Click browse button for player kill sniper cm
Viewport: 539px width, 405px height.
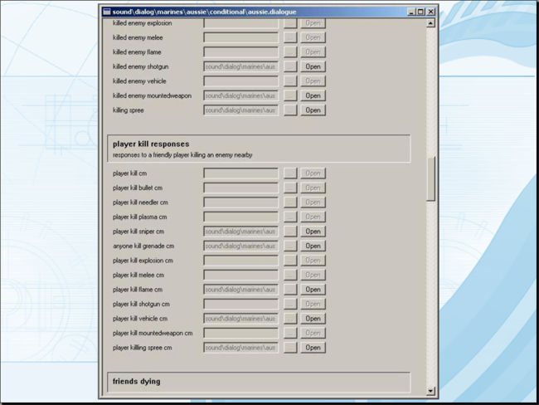(289, 232)
